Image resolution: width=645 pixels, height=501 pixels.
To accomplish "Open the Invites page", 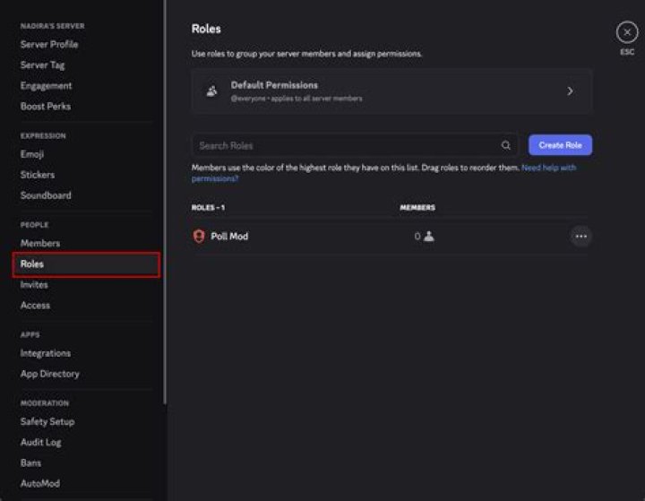I will click(34, 284).
